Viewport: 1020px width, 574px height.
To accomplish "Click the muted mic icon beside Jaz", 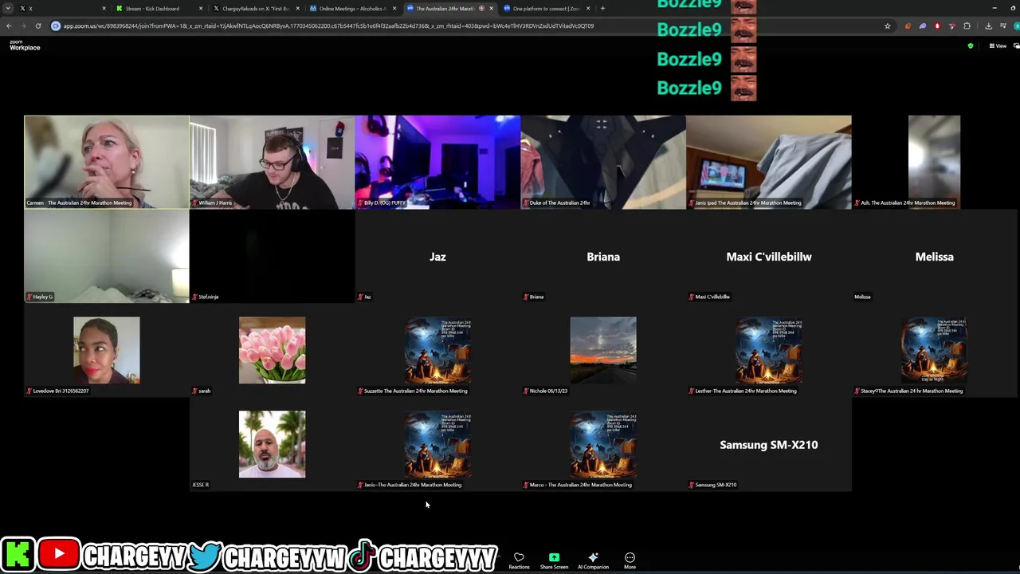I will point(361,297).
